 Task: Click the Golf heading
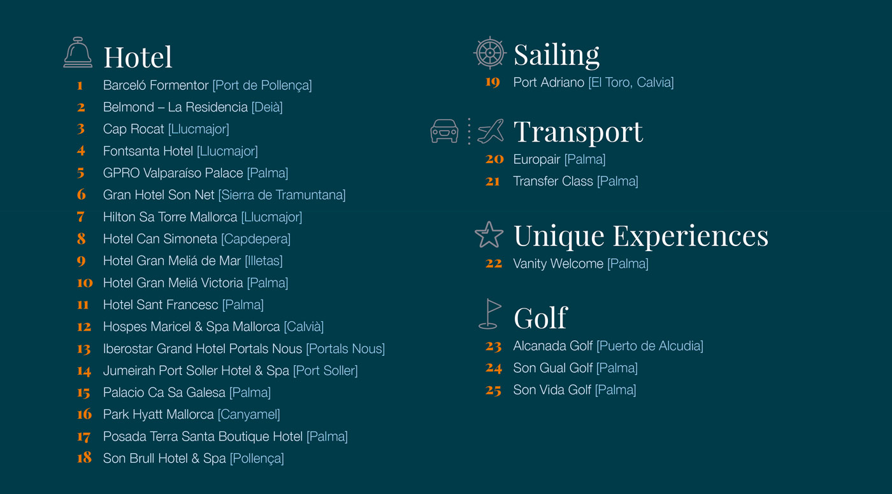click(x=540, y=317)
